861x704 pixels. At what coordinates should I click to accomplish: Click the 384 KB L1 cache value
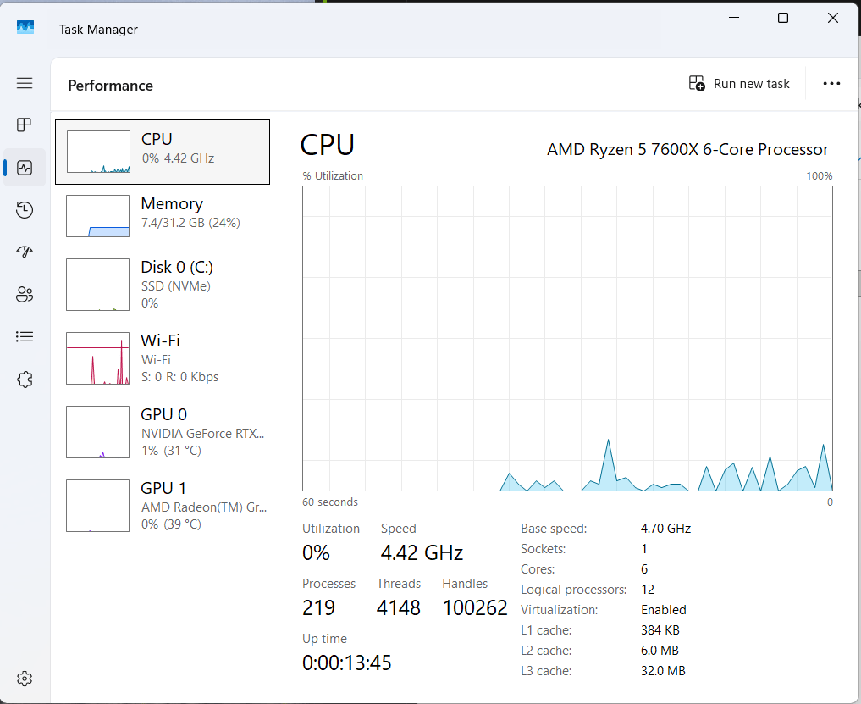tap(660, 630)
